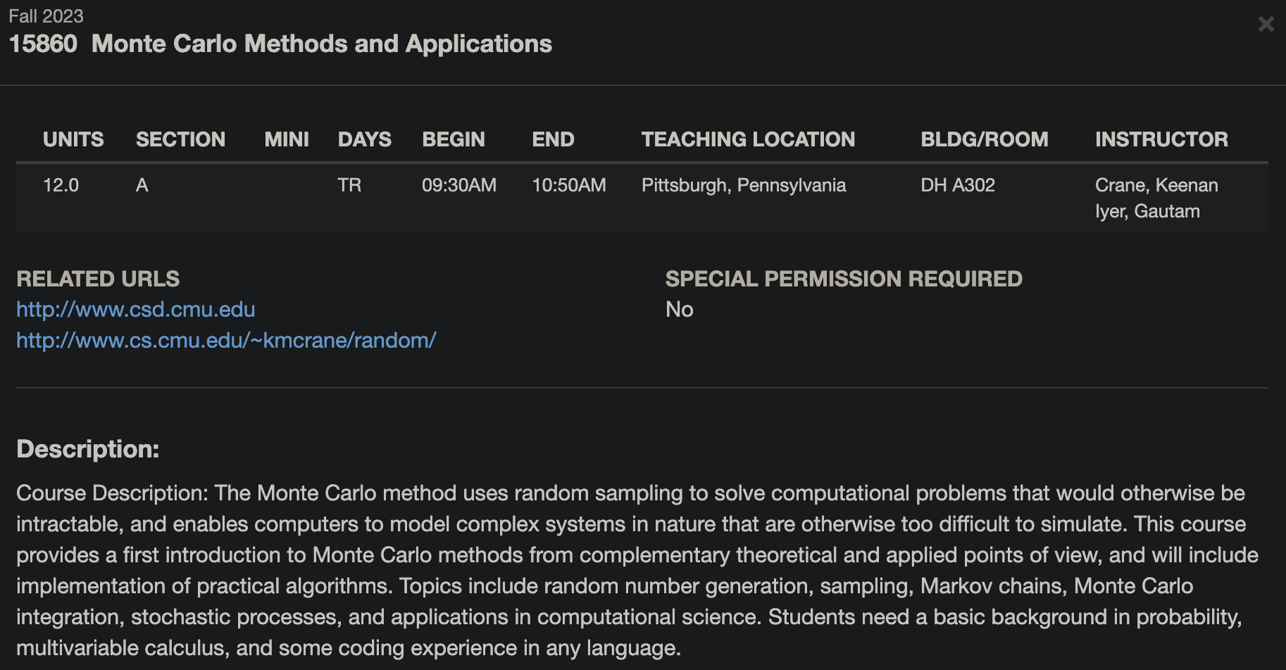Open the kmcrane/random course website link

pyautogui.click(x=226, y=341)
